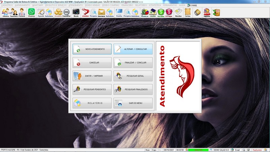
Task: Open the Funciona (employees) toolbar icon
Action: 14,12
